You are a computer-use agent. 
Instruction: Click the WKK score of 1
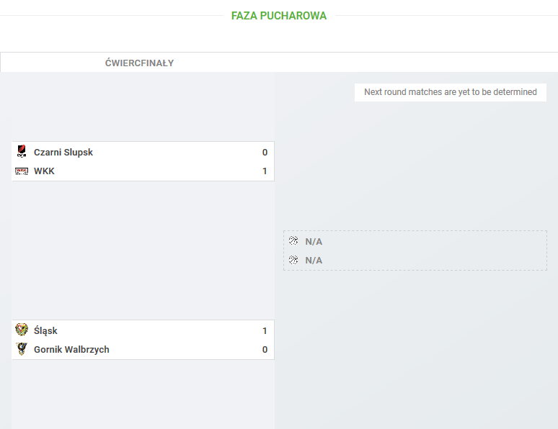click(265, 171)
